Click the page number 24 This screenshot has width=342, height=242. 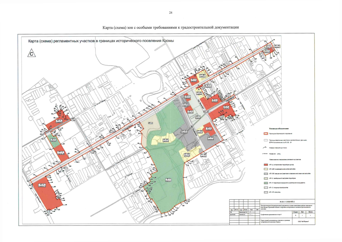(x=171, y=13)
